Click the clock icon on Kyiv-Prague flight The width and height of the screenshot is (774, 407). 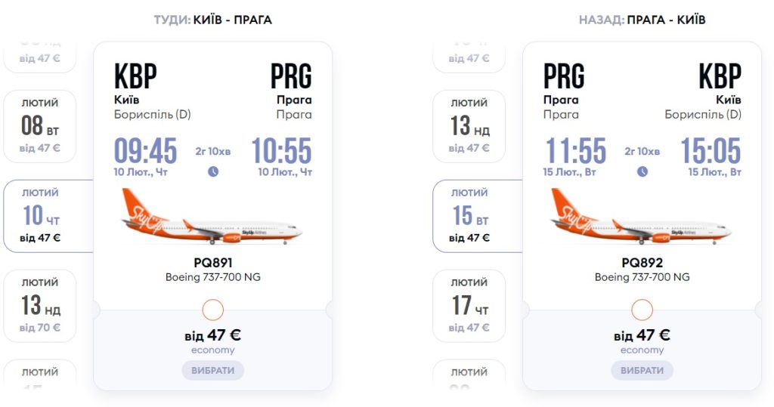213,171
